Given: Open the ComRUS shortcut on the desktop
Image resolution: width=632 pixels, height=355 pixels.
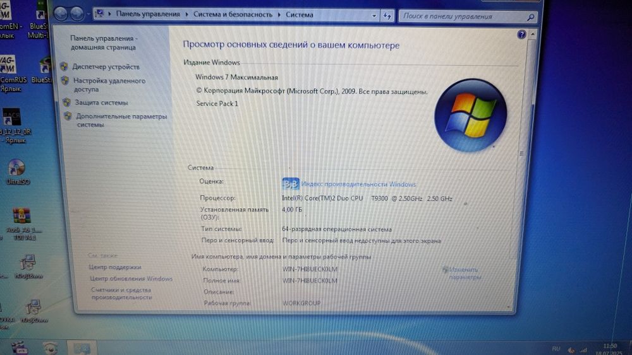Looking at the screenshot, I should click(12, 73).
